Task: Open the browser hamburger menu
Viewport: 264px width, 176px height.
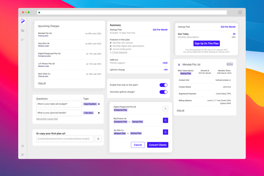Action: click(x=240, y=12)
